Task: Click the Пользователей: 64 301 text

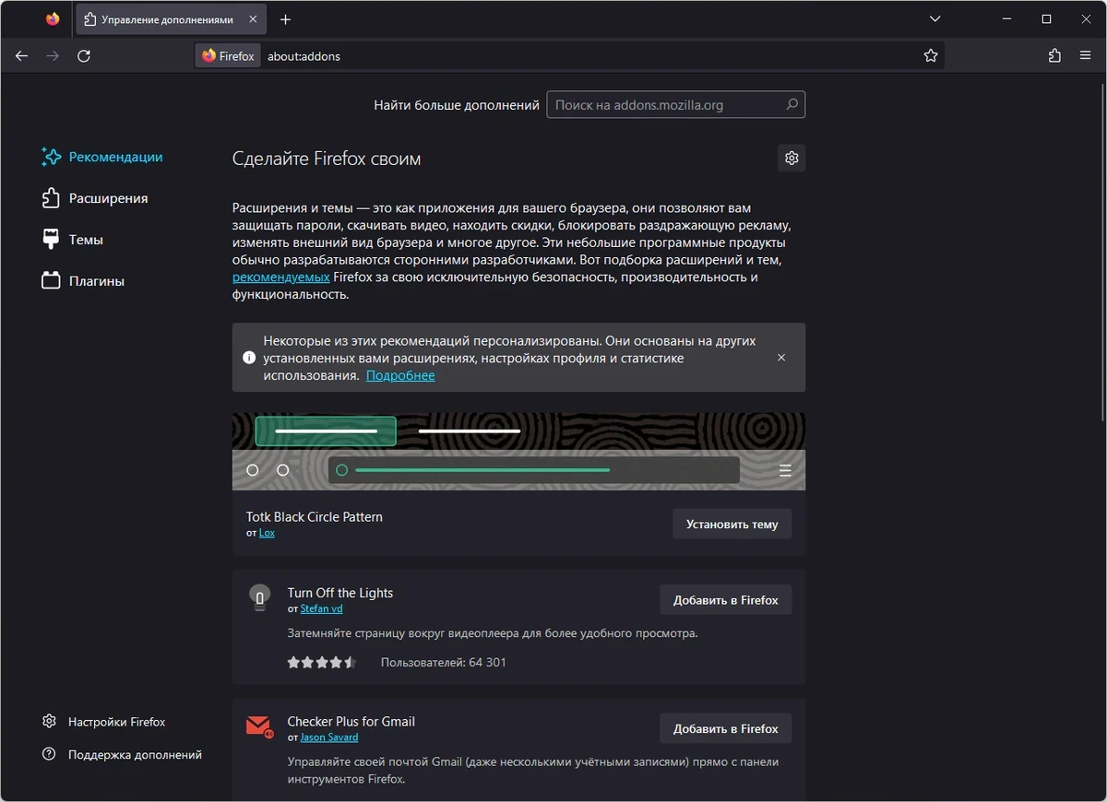Action: pos(444,662)
